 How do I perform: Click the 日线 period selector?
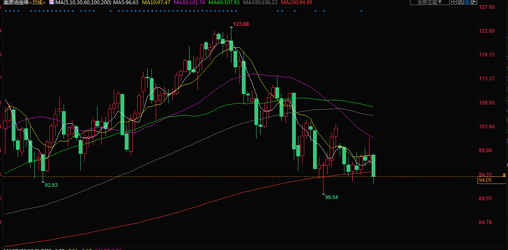click(x=38, y=3)
